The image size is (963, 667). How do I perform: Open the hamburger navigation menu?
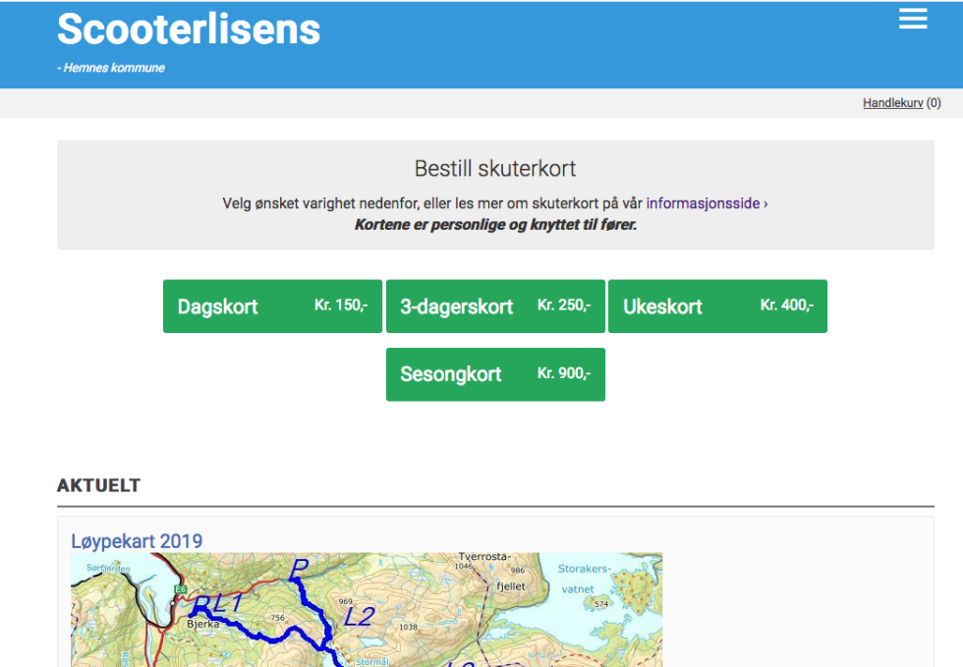point(913,19)
